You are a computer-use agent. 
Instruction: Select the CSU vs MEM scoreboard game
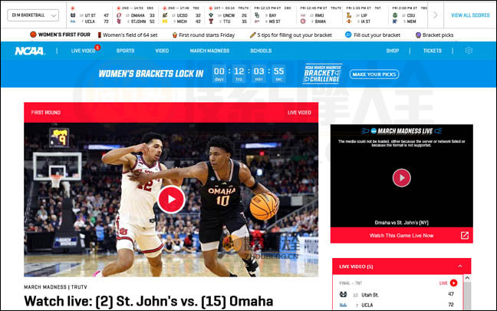coord(409,15)
